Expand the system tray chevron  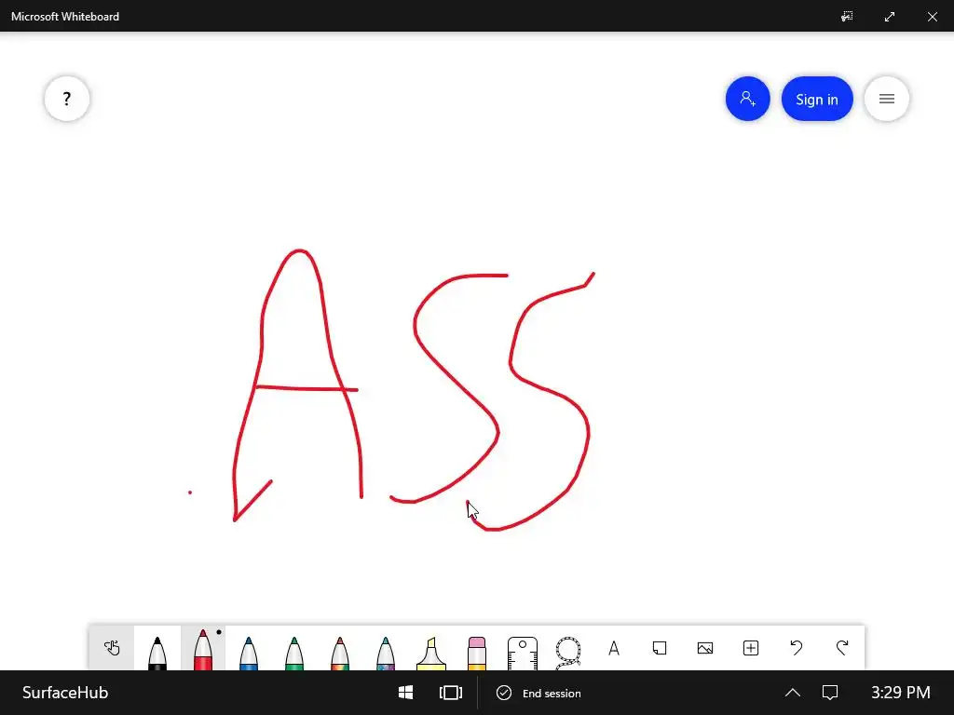click(x=793, y=693)
